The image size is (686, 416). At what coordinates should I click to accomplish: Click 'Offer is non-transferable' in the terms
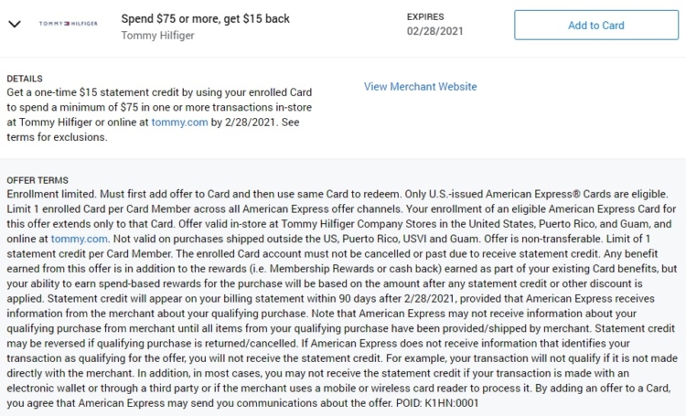tap(542, 239)
